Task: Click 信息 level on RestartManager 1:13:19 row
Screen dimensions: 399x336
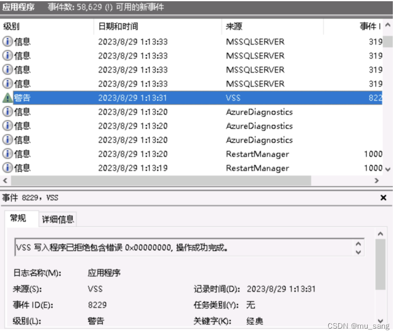Action: point(22,168)
